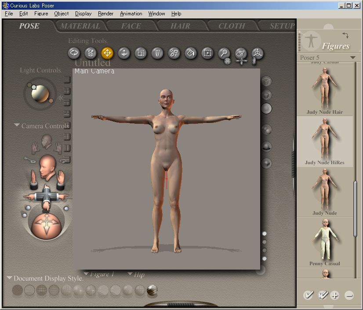363x310 pixels.
Task: Select the highlighted yellow Translate/Pull tool
Action: pos(107,53)
